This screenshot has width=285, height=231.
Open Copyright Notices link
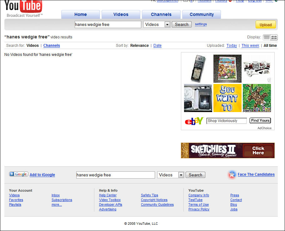coord(154,200)
